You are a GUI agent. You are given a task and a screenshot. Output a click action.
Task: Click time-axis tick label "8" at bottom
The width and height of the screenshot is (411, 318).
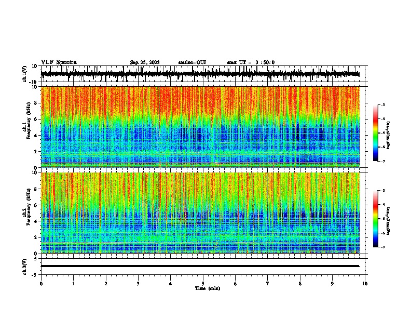(x=300, y=284)
